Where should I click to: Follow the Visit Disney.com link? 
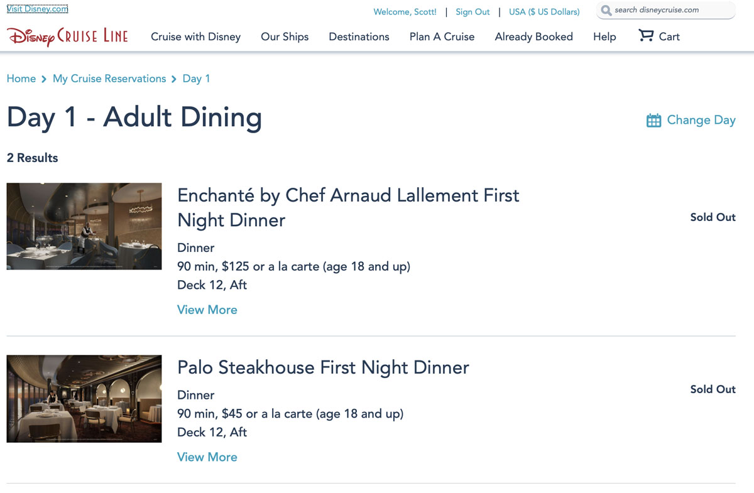(38, 9)
